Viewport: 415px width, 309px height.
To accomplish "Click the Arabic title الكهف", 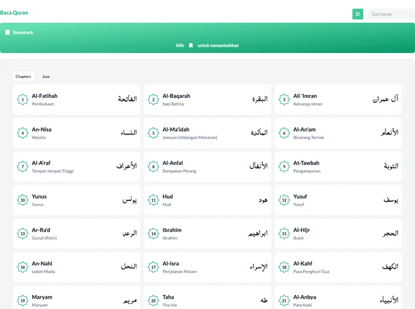I will tap(390, 267).
